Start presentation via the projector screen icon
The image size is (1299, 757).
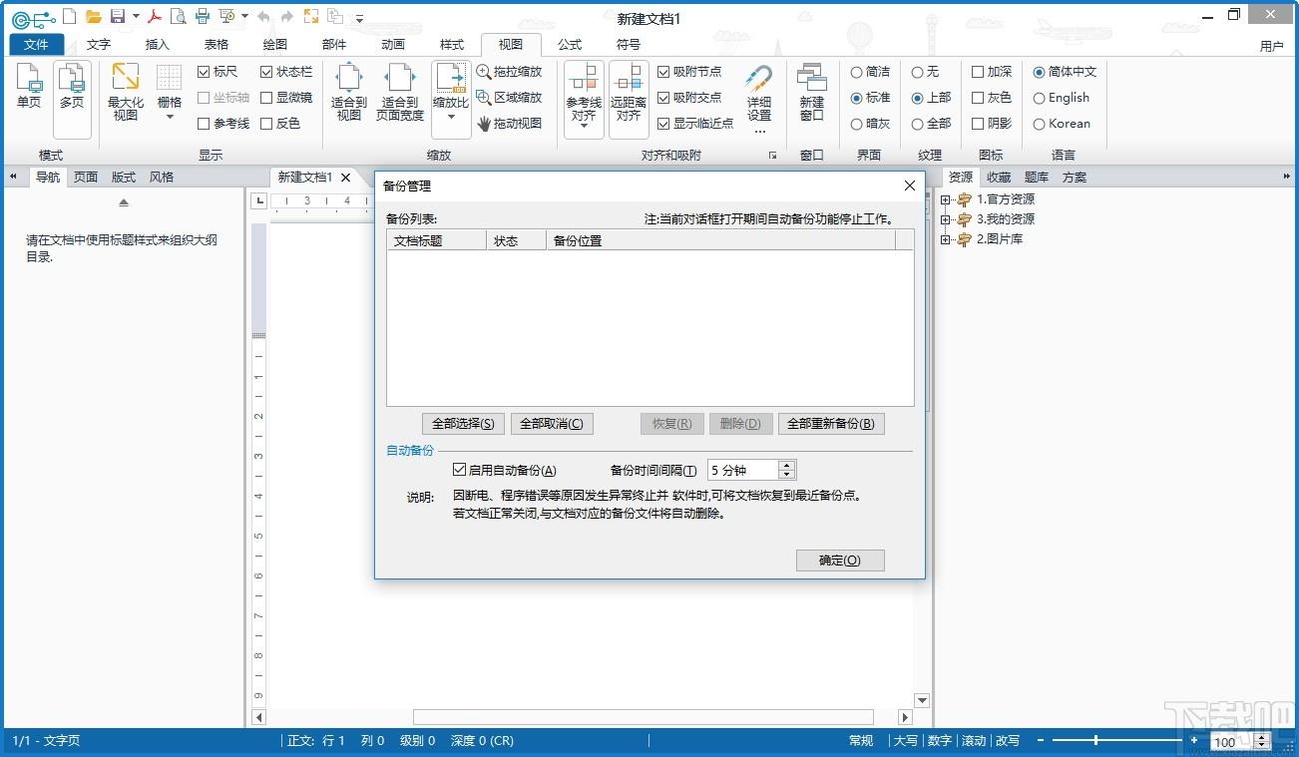coord(226,16)
